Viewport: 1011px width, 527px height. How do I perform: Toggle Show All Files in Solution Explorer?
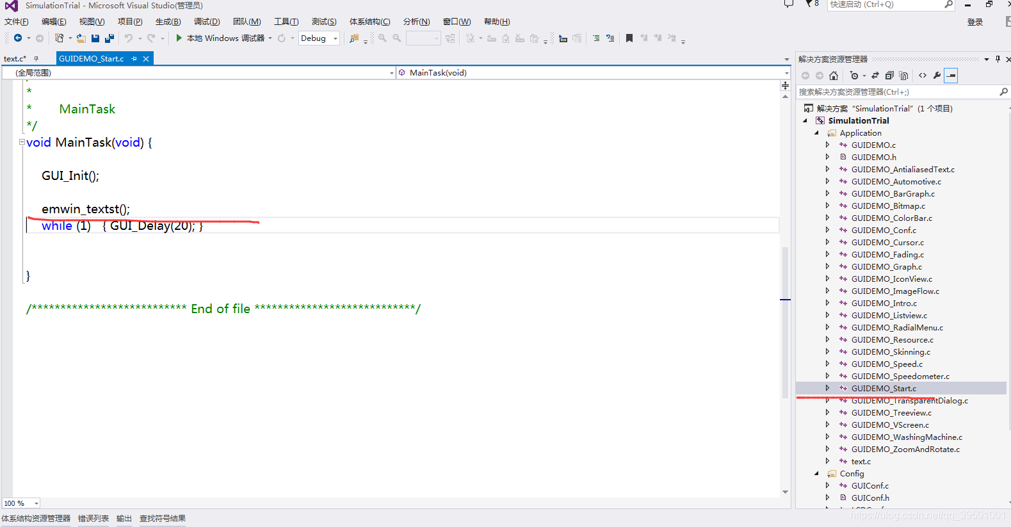pyautogui.click(x=903, y=76)
